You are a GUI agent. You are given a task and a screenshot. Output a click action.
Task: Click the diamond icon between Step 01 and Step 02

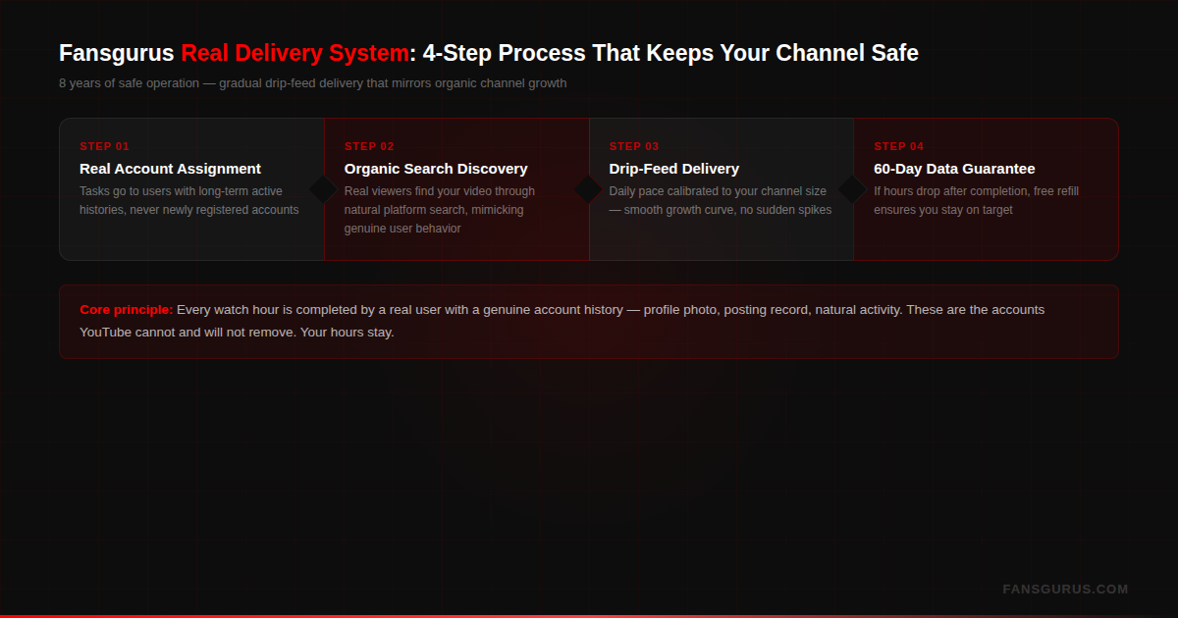point(324,189)
